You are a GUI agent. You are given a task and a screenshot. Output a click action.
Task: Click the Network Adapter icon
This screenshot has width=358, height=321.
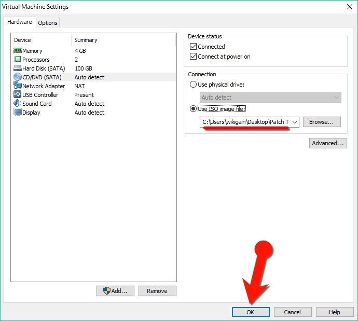pos(18,86)
